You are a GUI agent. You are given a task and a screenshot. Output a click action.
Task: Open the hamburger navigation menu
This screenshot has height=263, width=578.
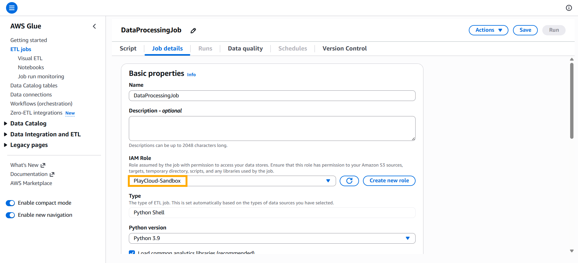pos(12,8)
